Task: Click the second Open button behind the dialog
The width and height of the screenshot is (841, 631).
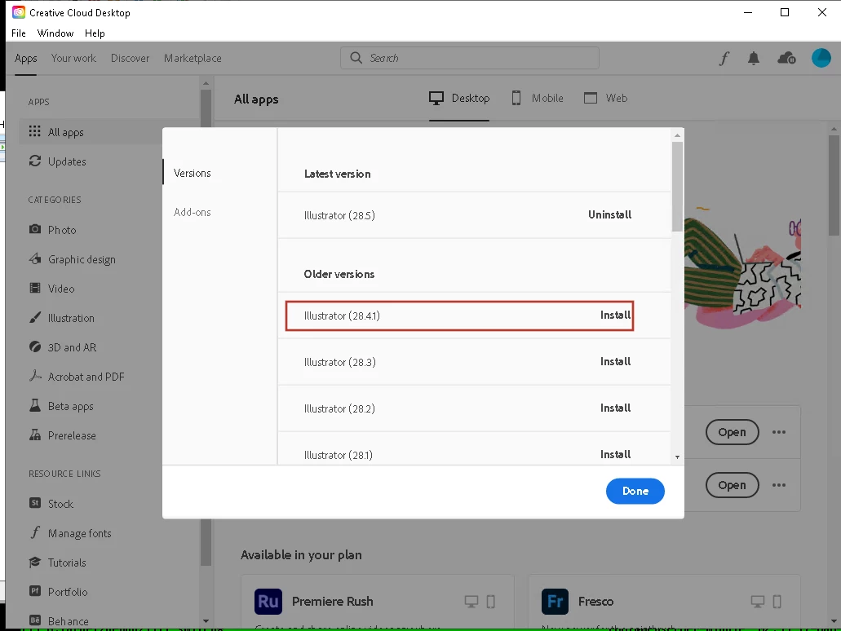Action: [x=733, y=485]
